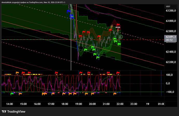
Task: Click the red flag above the "вход" label
Action: tap(118, 25)
